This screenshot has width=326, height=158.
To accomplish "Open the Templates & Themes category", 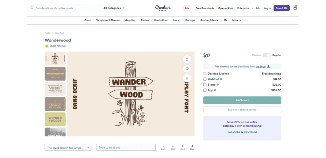I will coord(108,20).
